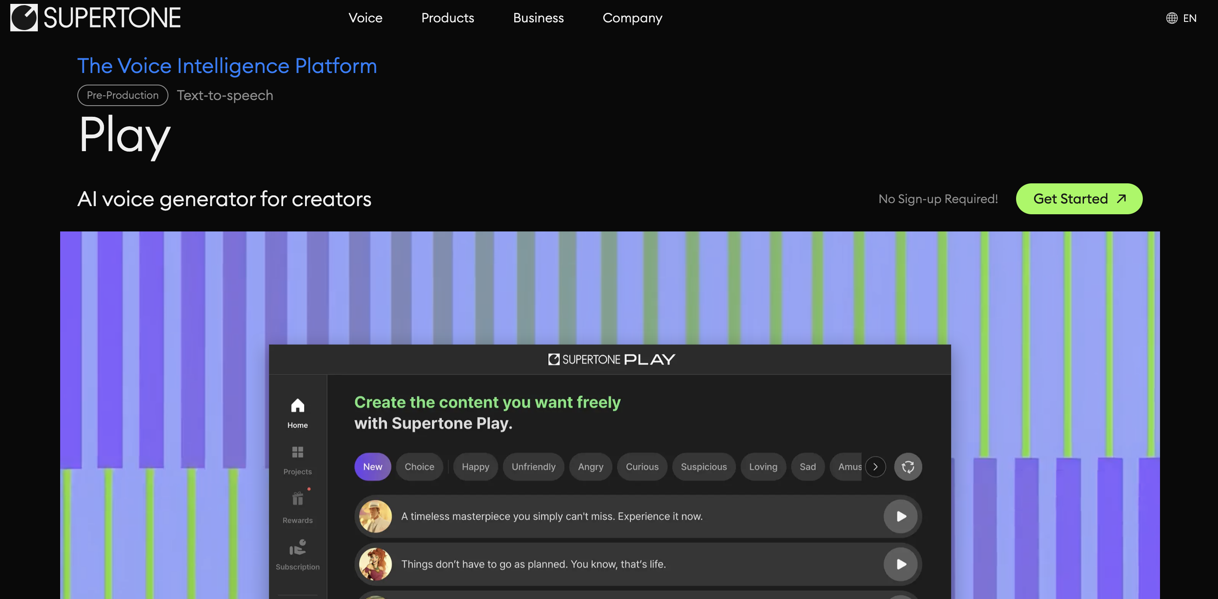Open the Products menu
The image size is (1218, 599).
(x=447, y=18)
